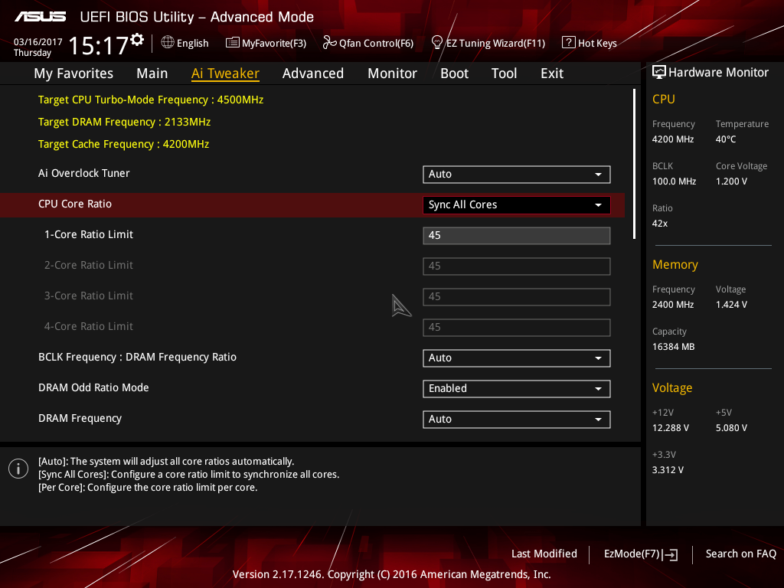Click the 2-Core Ratio Limit field
This screenshot has height=588, width=784.
(517, 266)
